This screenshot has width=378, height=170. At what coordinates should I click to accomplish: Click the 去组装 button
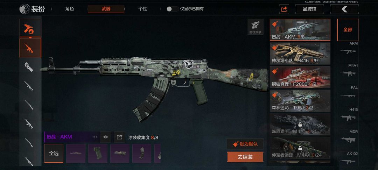coord(245,157)
